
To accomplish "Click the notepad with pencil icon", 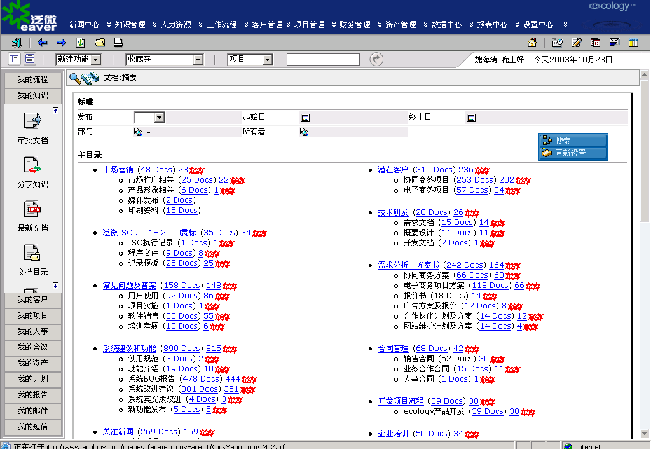I will [576, 43].
